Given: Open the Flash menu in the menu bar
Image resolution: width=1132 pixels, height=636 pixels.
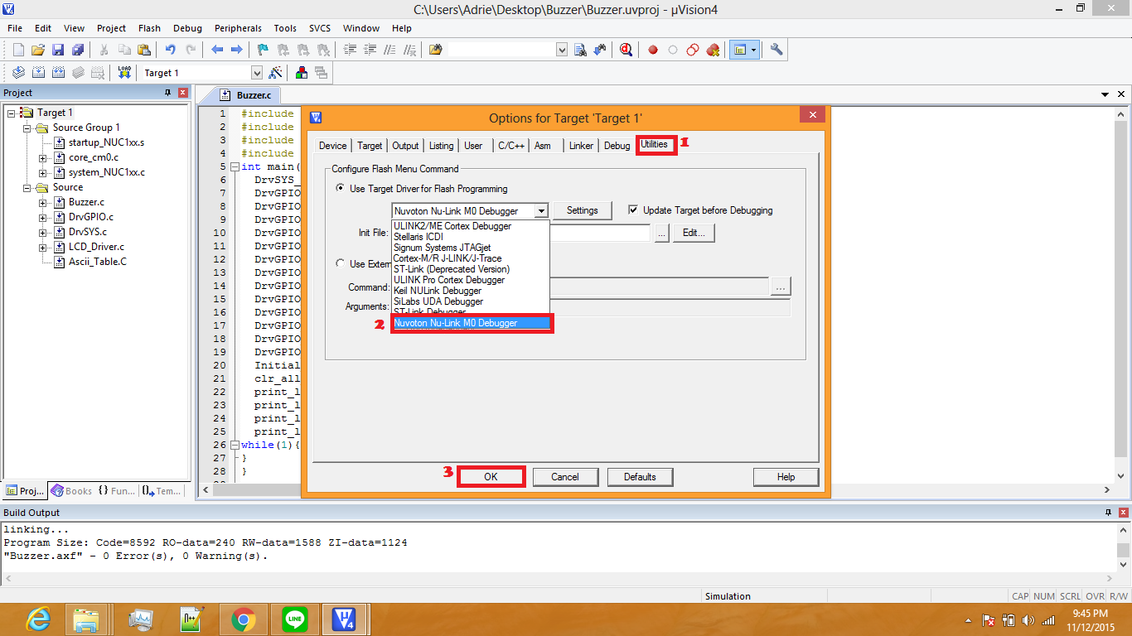Looking at the screenshot, I should click(150, 28).
